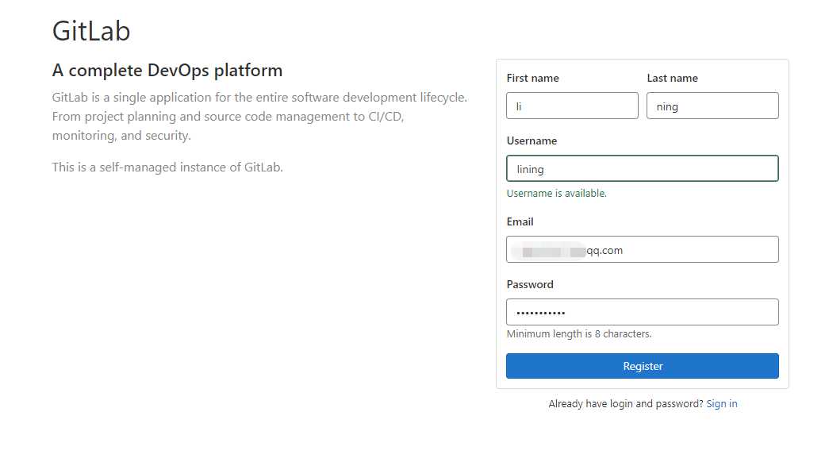This screenshot has height=462, width=829.
Task: Click the self-managed instance notice text
Action: point(167,167)
